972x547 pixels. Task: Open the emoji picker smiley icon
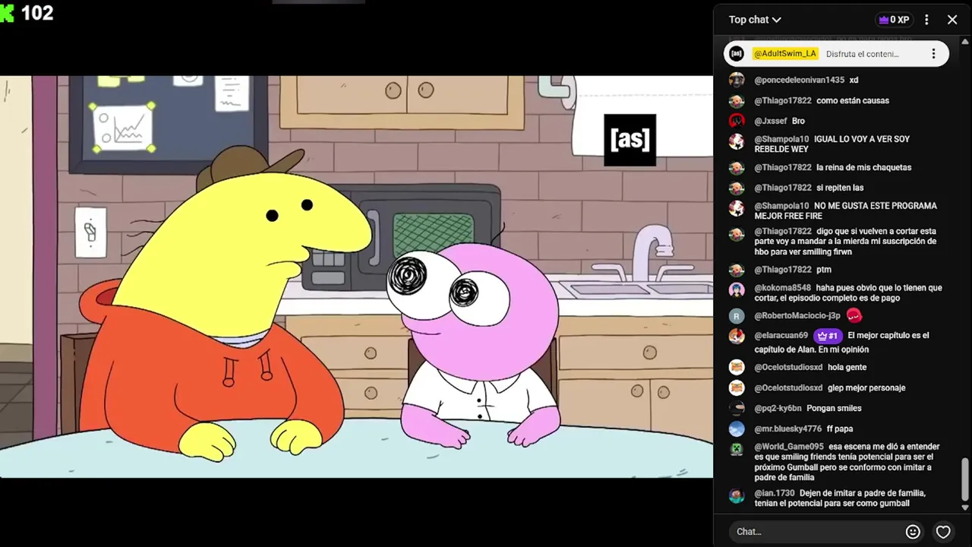914,532
